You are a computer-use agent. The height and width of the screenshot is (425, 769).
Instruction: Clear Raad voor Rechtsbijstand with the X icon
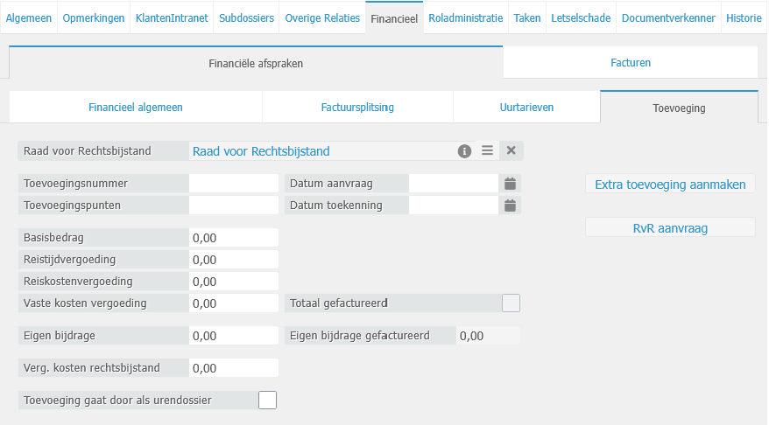pos(511,151)
